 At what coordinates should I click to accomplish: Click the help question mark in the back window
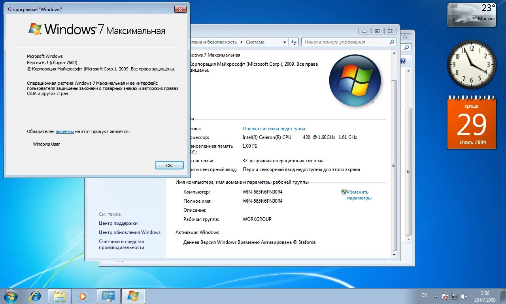click(403, 61)
